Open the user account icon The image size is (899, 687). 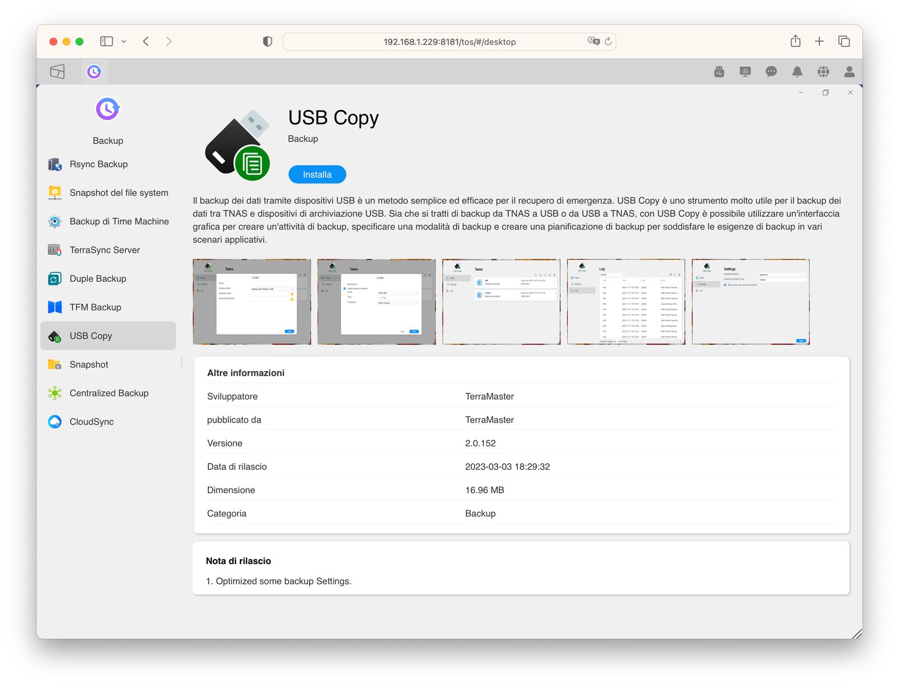(850, 72)
